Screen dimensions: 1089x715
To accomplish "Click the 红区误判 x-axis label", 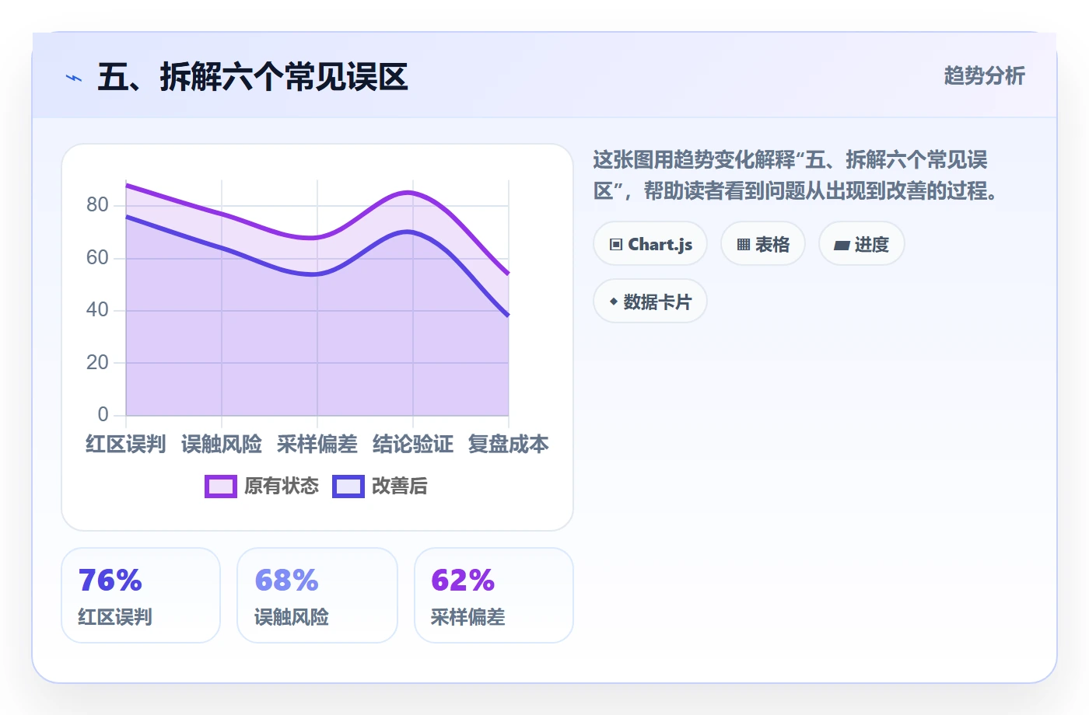I will 126,445.
